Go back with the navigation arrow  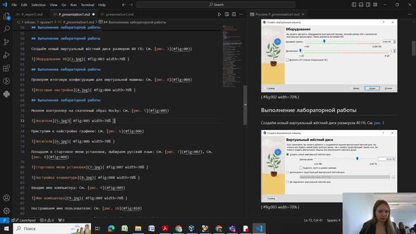(123, 5)
